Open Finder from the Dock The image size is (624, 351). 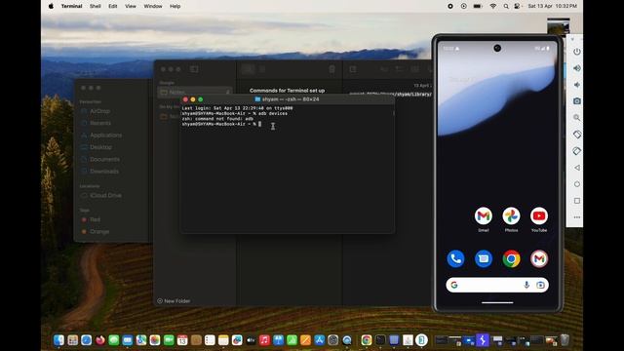58,340
